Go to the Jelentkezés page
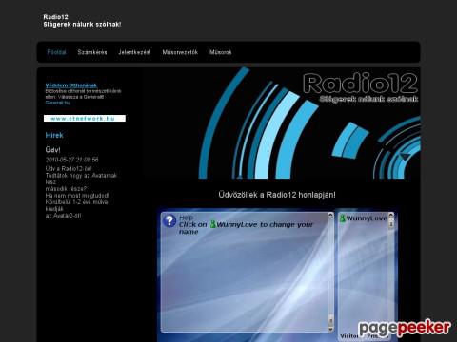The width and height of the screenshot is (457, 342). coord(134,52)
